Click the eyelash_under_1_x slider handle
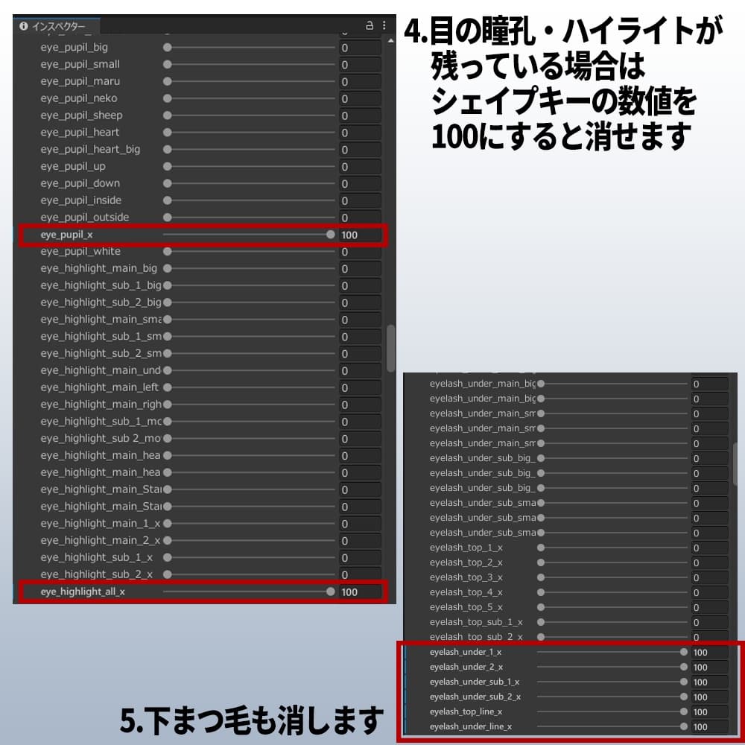This screenshot has height=745, width=745. click(682, 651)
